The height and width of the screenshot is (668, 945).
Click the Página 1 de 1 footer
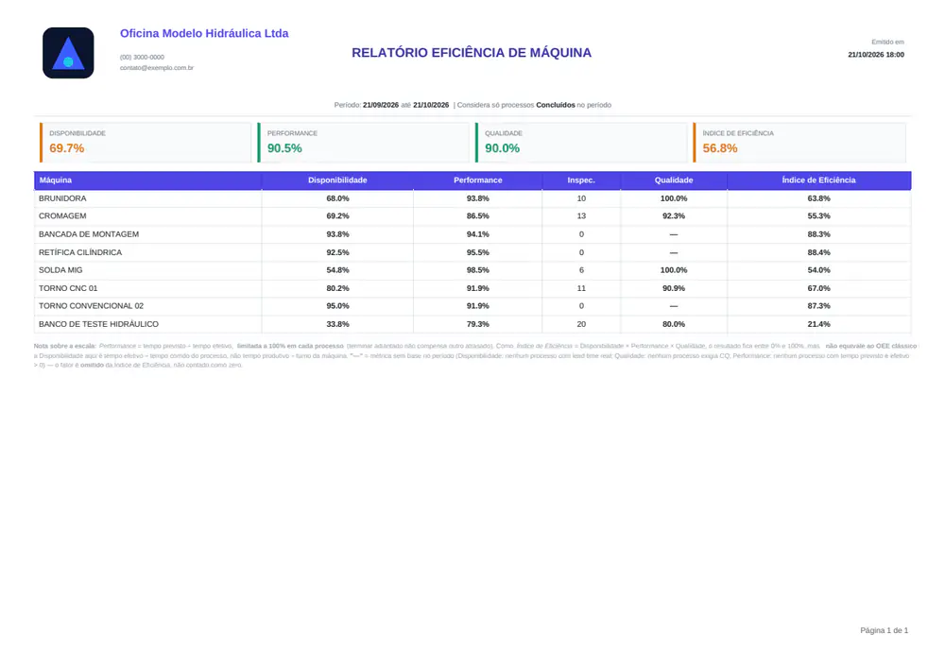[x=884, y=630]
